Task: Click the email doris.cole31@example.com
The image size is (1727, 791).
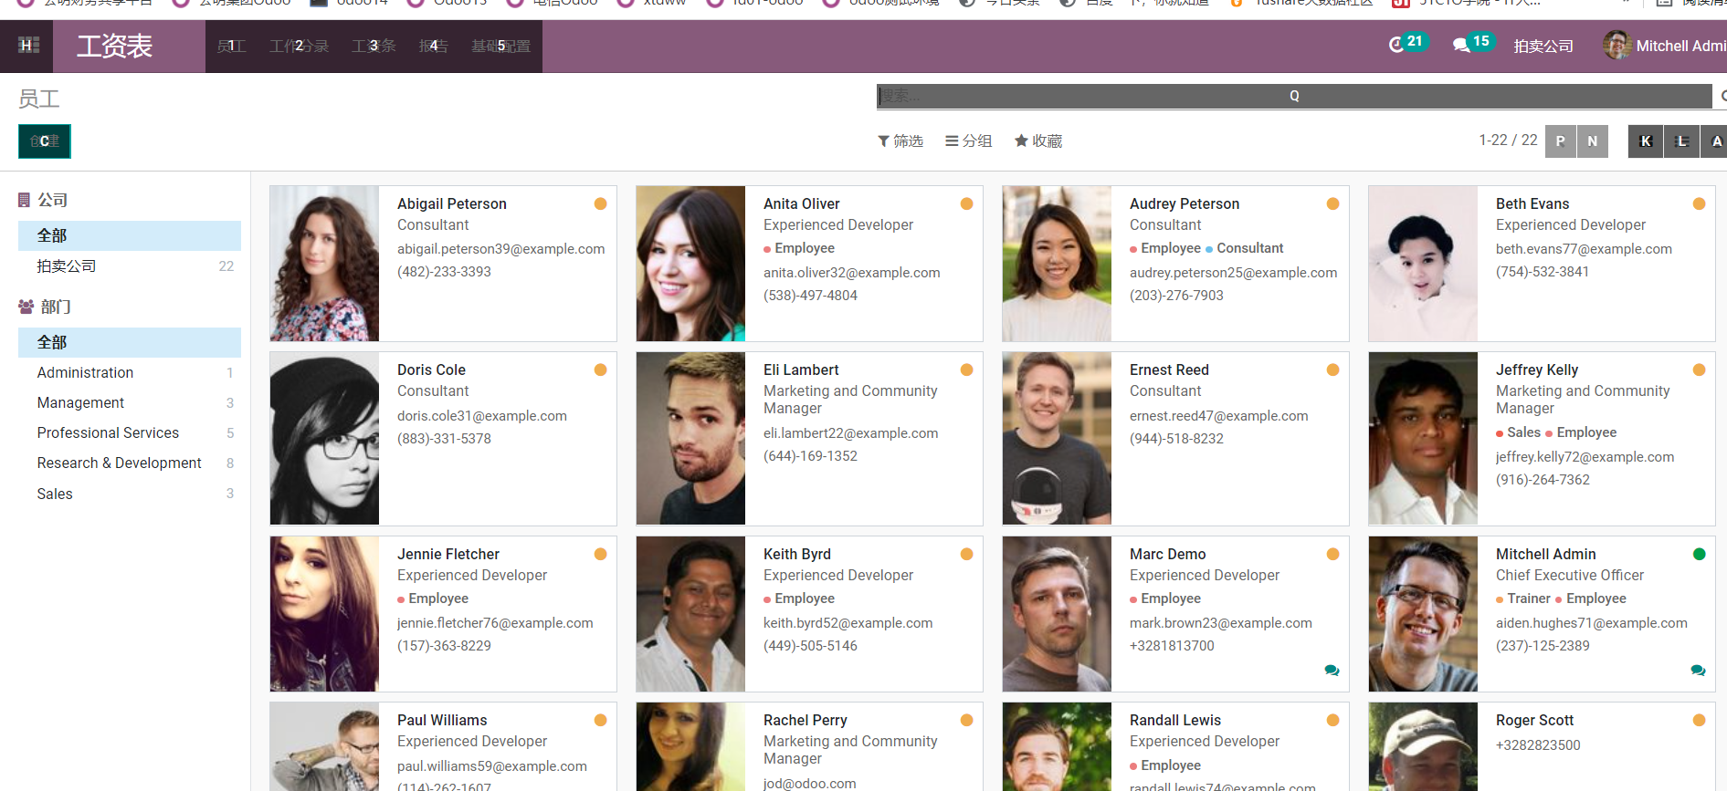Action: point(482,416)
